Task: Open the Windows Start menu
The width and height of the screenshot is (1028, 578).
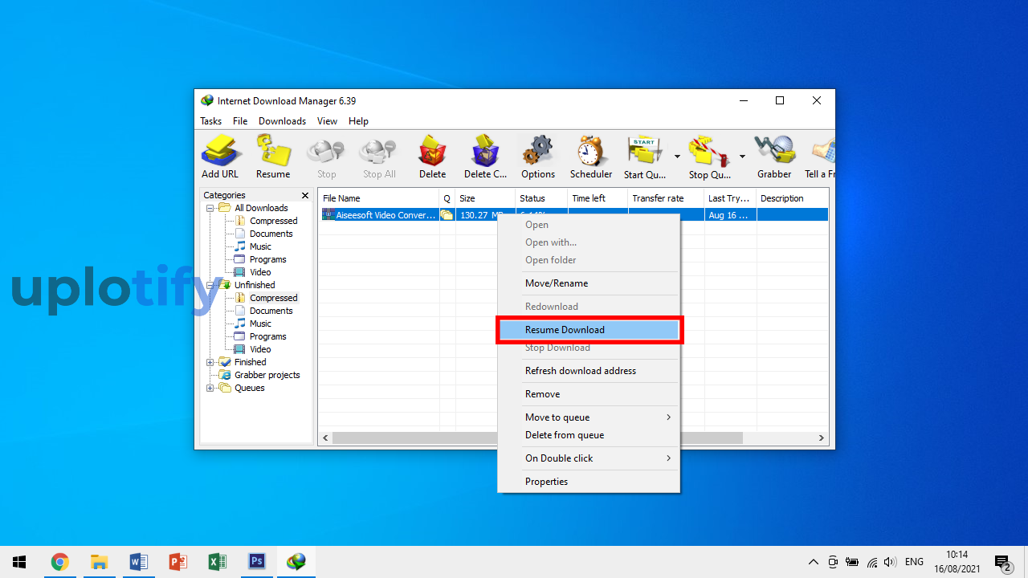Action: point(19,562)
